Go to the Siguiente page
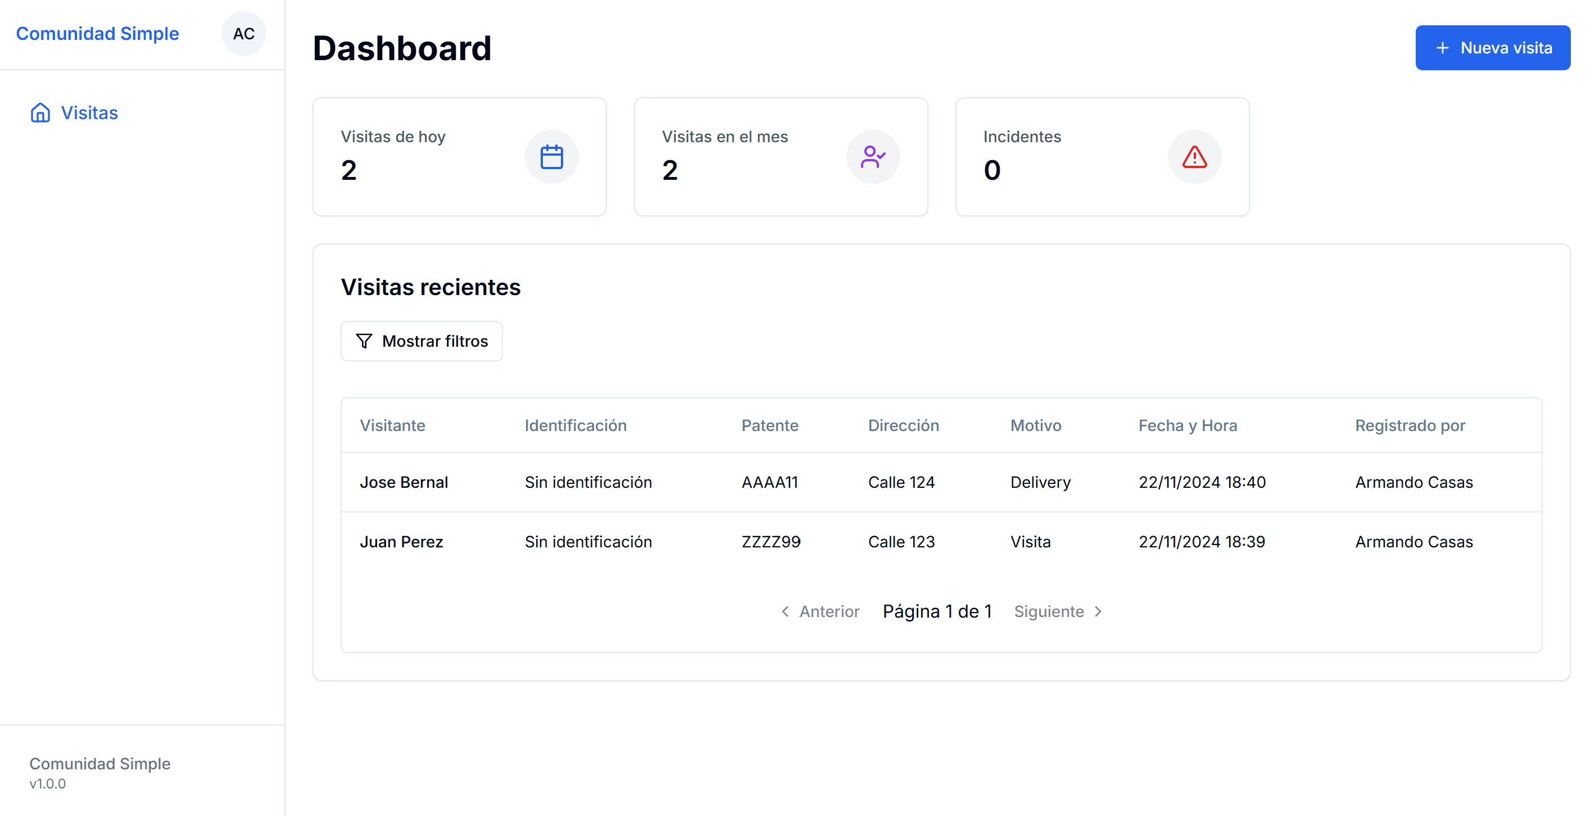The width and height of the screenshot is (1595, 816). 1058,611
